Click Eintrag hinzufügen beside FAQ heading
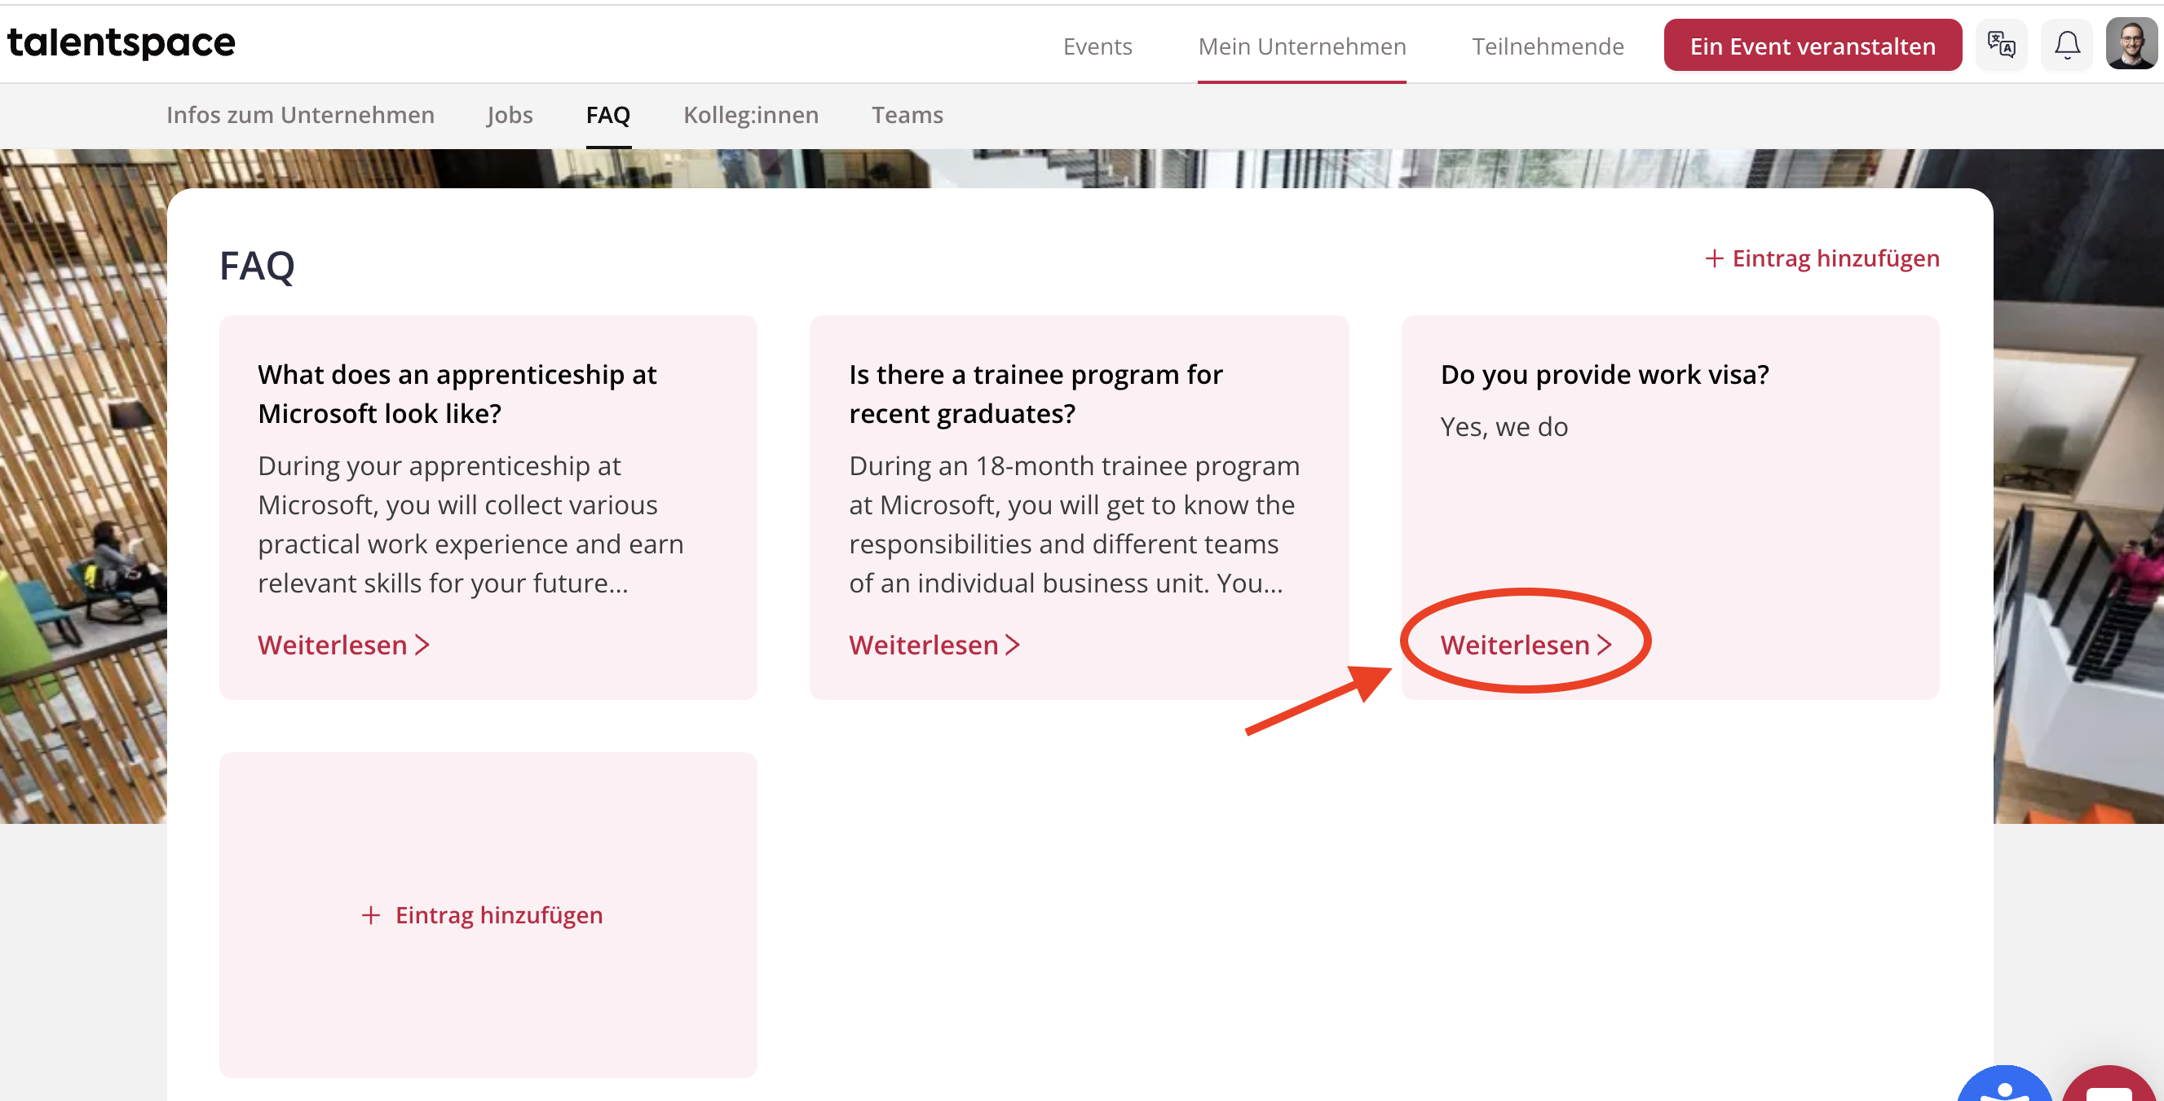Screen dimensions: 2164x1101 pyautogui.click(x=1822, y=258)
